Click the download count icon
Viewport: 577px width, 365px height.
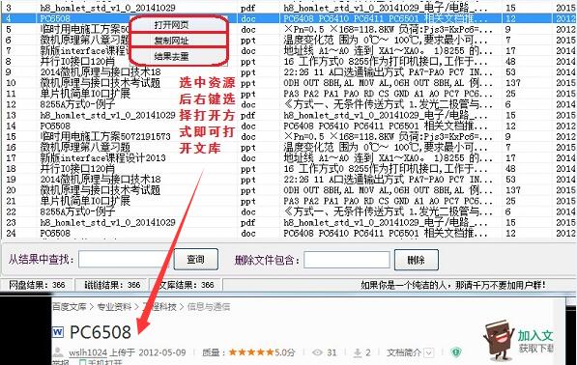tap(358, 352)
